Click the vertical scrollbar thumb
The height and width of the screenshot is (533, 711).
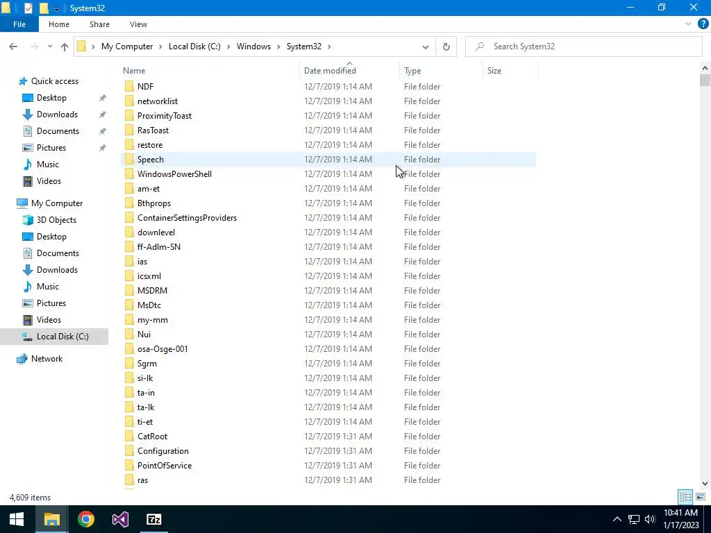pos(705,81)
